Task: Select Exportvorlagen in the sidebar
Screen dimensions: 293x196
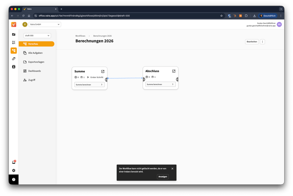Action: 36,62
